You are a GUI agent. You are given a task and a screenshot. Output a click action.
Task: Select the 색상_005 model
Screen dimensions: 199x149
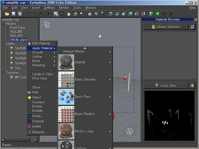[16, 32]
